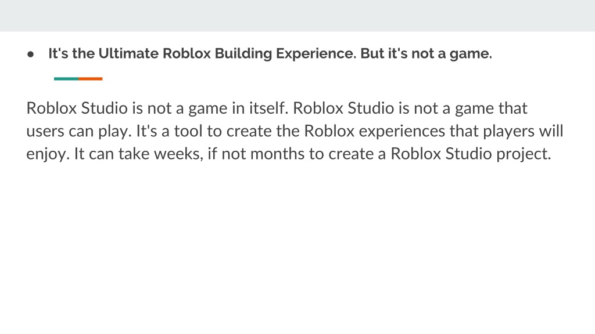Viewport: 595px width, 334px height.
Task: Click the gray header bar at top
Action: tap(297, 16)
